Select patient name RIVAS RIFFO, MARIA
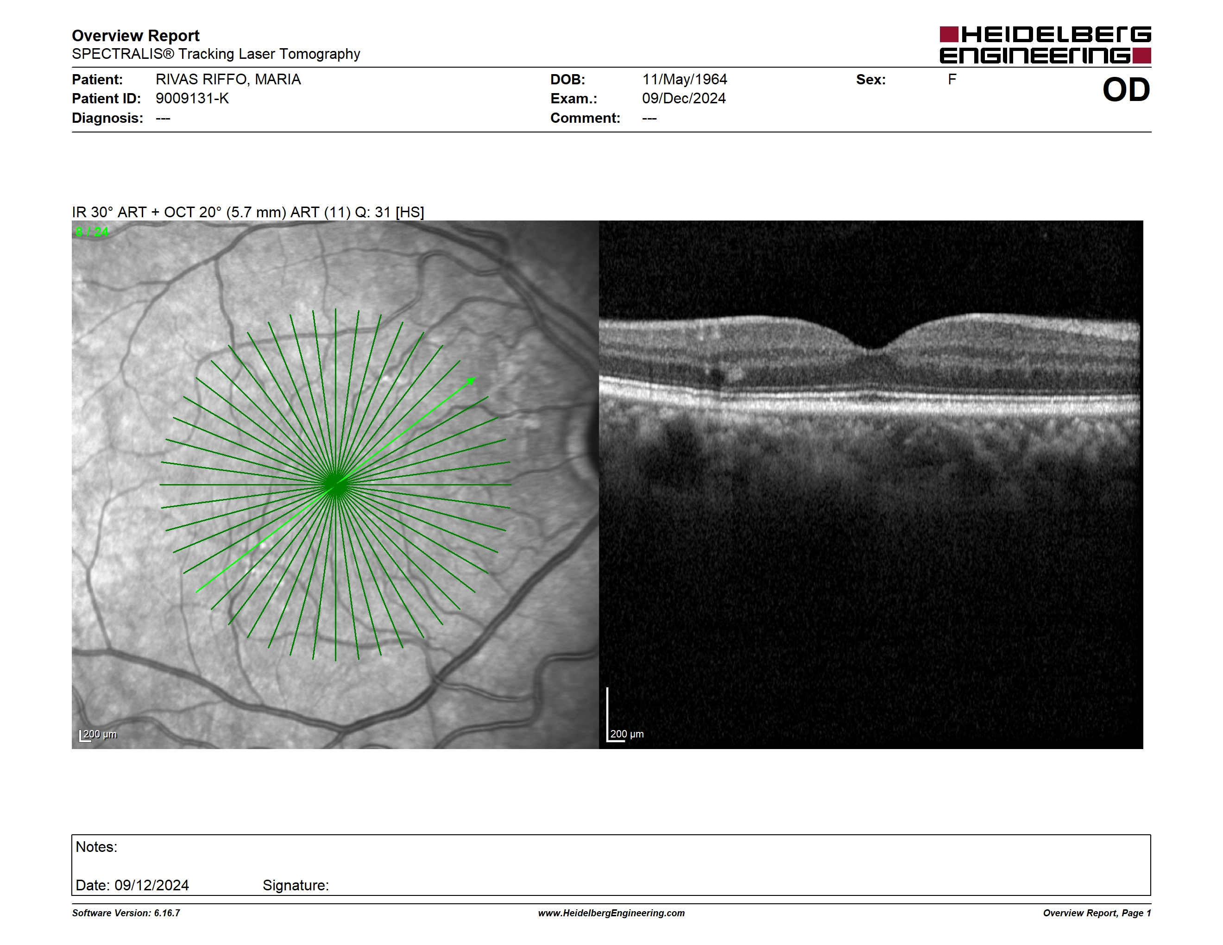Image resolution: width=1223 pixels, height=945 pixels. tap(228, 80)
